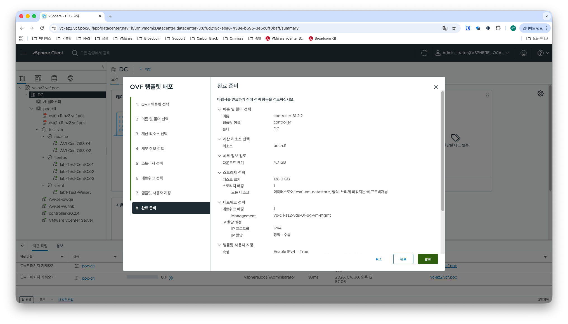Click the OVF import progress bar
The width and height of the screenshot is (568, 324).
tap(142, 277)
